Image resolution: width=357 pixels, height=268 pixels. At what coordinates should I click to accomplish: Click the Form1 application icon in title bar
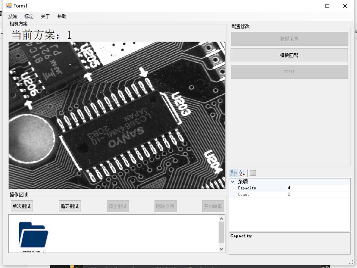[x=9, y=6]
